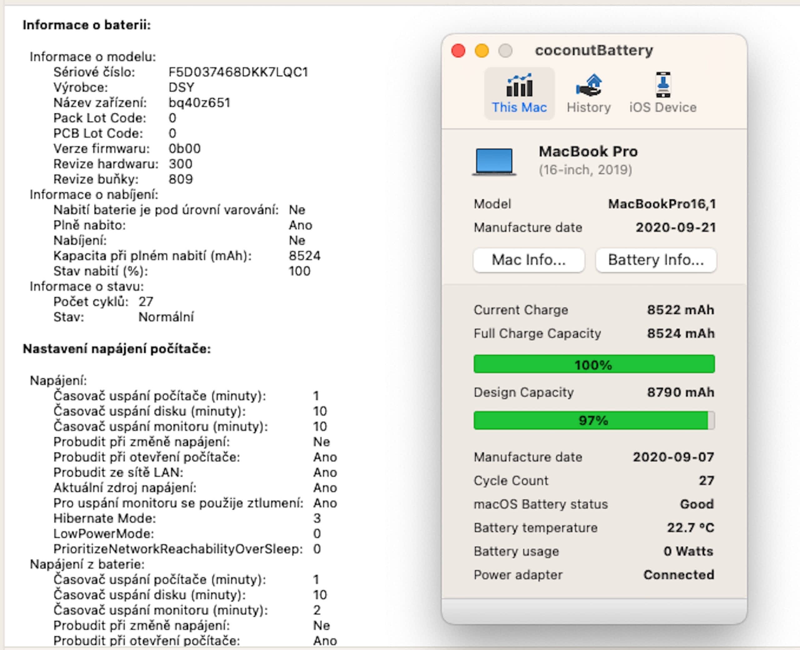Click the MacBook Pro laptop icon
Viewport: 800px width, 650px height.
494,162
